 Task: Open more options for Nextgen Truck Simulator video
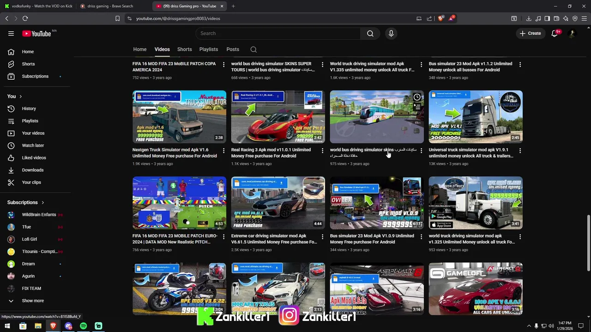tap(223, 151)
